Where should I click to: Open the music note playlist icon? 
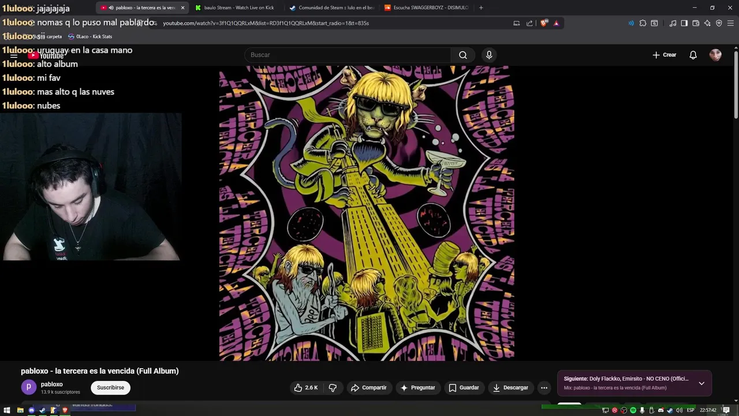pos(673,23)
